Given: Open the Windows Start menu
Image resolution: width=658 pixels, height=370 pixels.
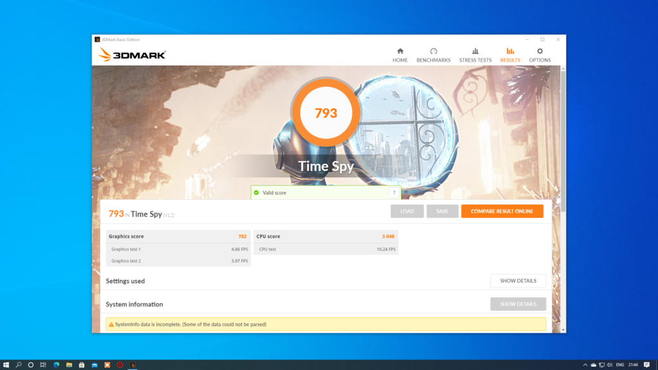Looking at the screenshot, I should pyautogui.click(x=6, y=365).
